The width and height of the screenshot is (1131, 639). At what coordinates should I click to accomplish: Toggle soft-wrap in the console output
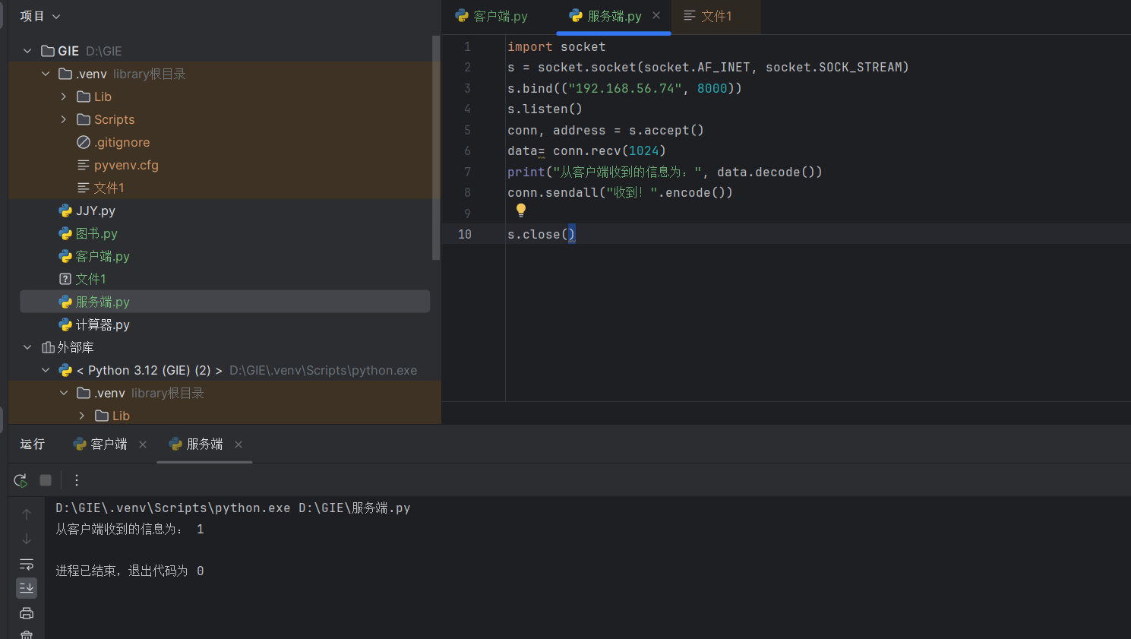27,564
